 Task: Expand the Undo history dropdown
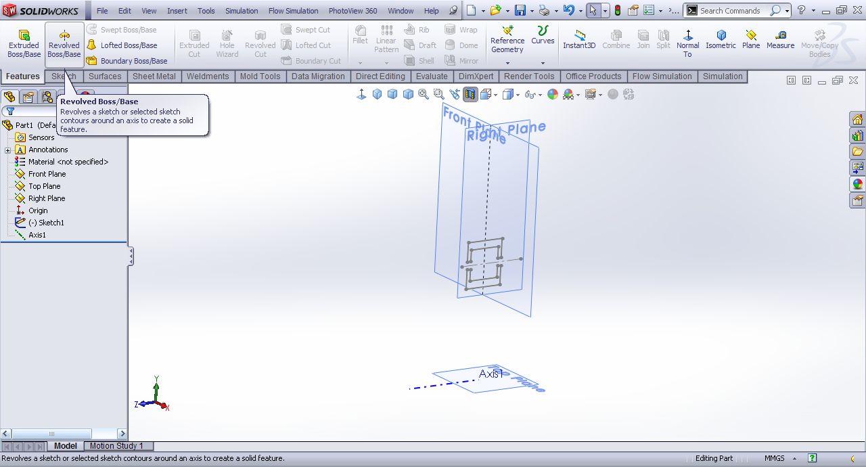point(580,11)
